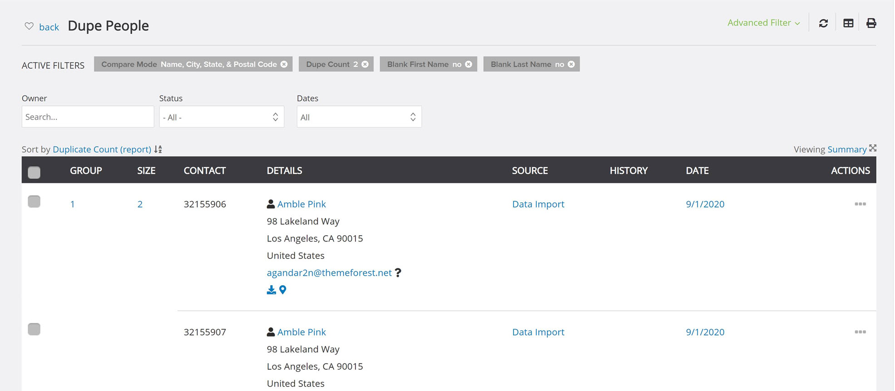Click the size 2 link
The image size is (895, 391).
tap(140, 204)
